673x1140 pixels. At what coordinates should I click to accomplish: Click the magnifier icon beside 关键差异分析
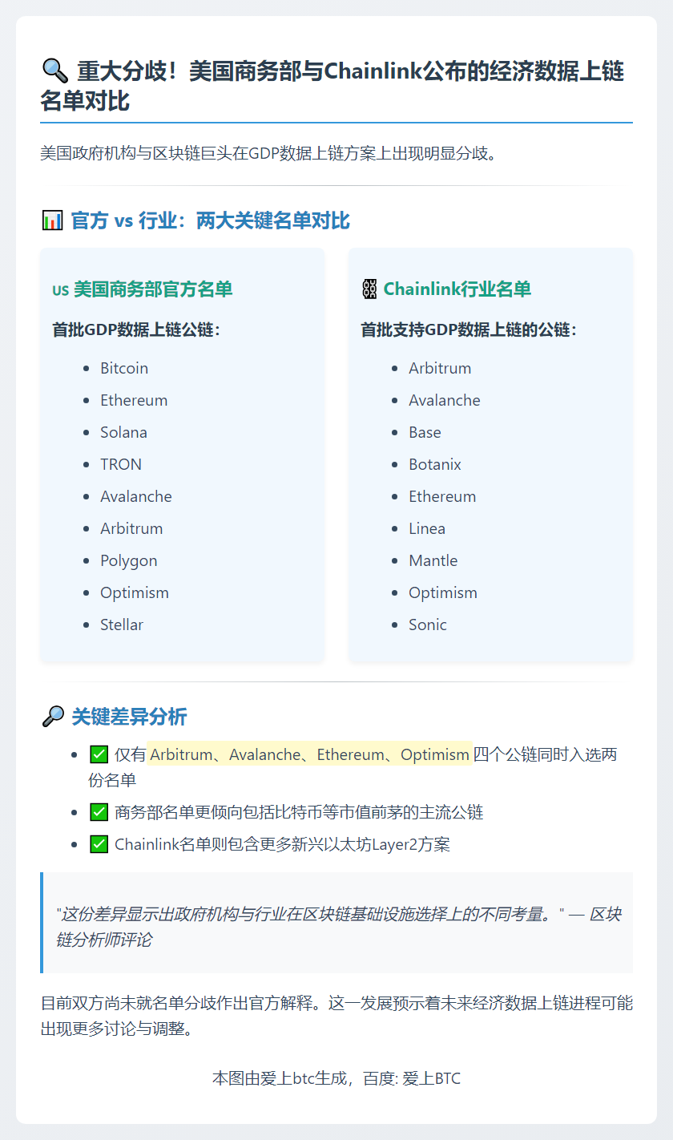click(x=51, y=717)
